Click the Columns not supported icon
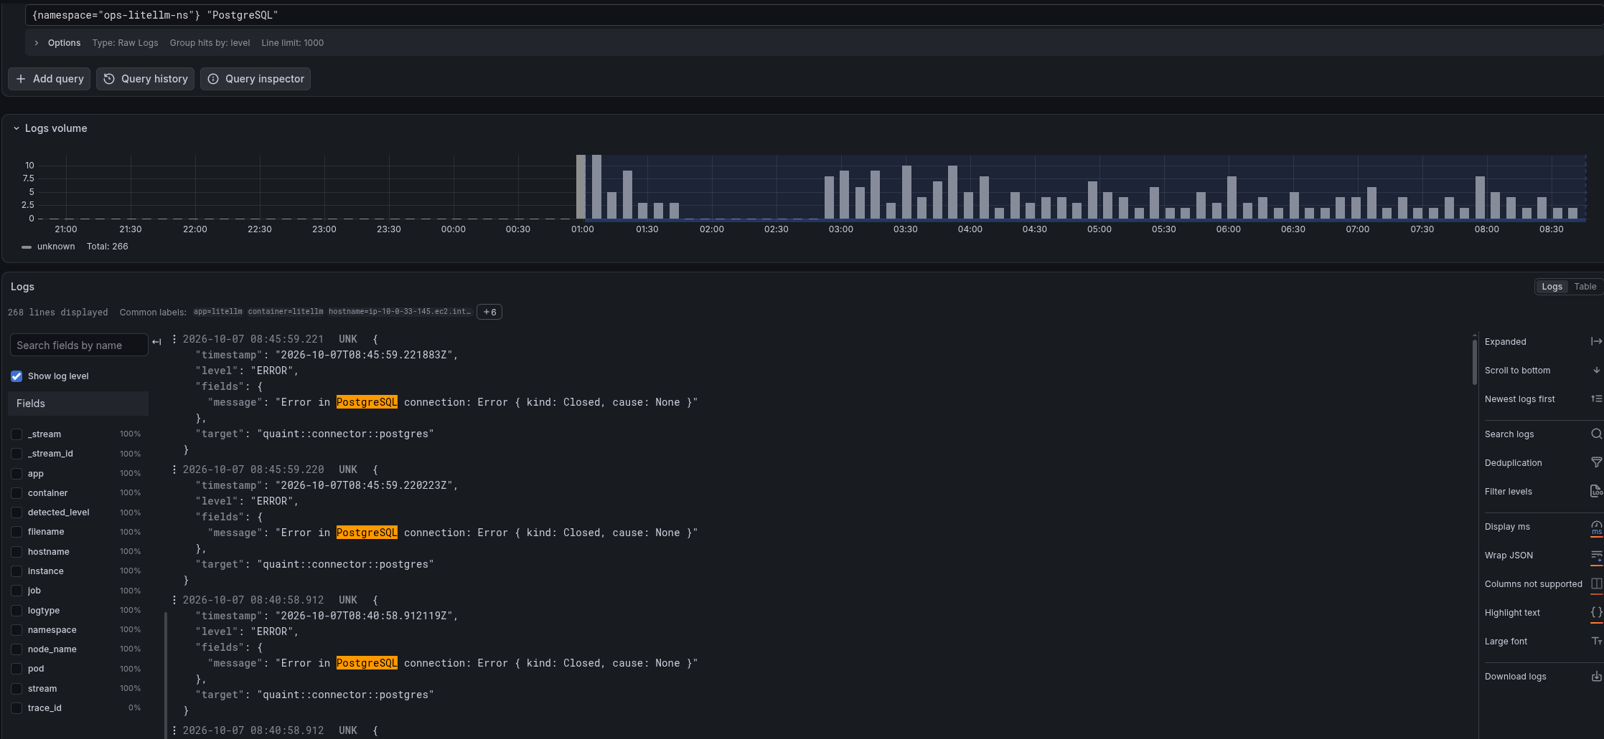The image size is (1604, 739). 1596,583
